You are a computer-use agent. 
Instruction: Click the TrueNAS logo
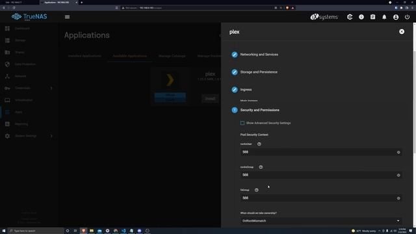click(29, 17)
